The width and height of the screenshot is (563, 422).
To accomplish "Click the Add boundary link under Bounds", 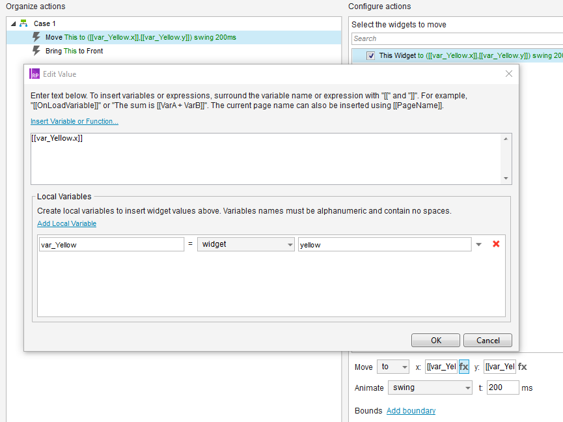I will pyautogui.click(x=411, y=410).
